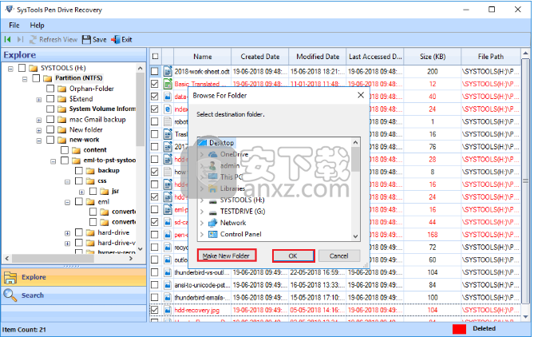534x337 pixels.
Task: Tick the SYSTOOLS (H:) tree checkbox
Action: pyautogui.click(x=22, y=68)
